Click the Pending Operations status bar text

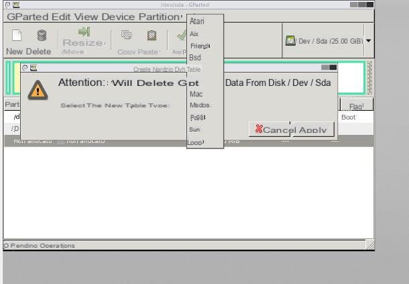(x=40, y=246)
